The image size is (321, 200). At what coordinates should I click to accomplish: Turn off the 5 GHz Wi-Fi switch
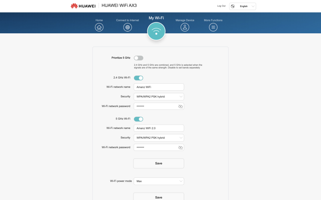tap(139, 119)
